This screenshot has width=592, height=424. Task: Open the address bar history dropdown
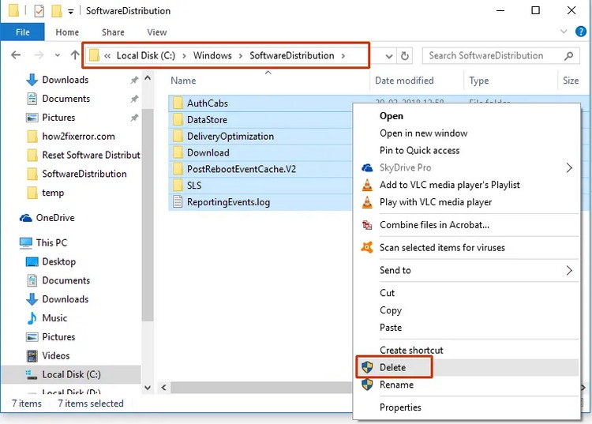pyautogui.click(x=389, y=56)
